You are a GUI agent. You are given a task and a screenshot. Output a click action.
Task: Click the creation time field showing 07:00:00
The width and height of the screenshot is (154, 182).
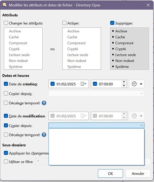[x=106, y=84]
